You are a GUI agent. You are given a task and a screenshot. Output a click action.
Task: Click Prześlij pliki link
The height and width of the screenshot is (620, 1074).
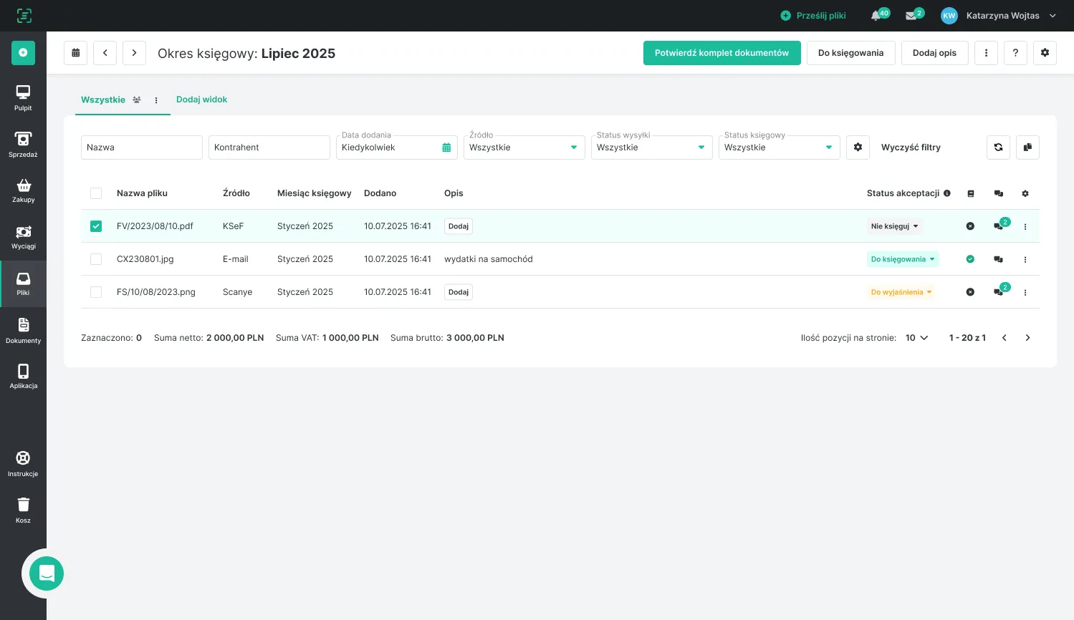click(x=813, y=16)
